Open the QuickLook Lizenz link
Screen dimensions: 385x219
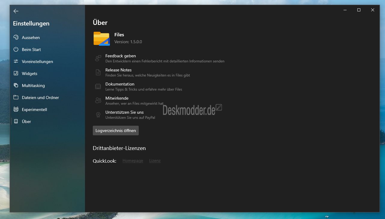point(155,161)
